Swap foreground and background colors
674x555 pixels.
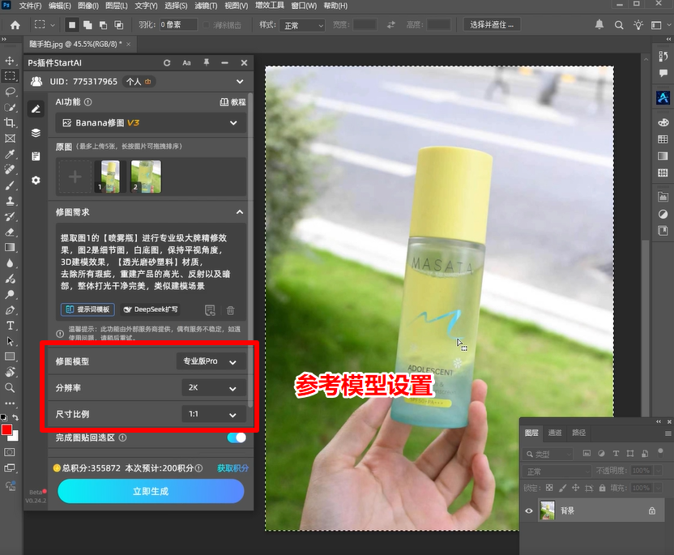coord(15,417)
